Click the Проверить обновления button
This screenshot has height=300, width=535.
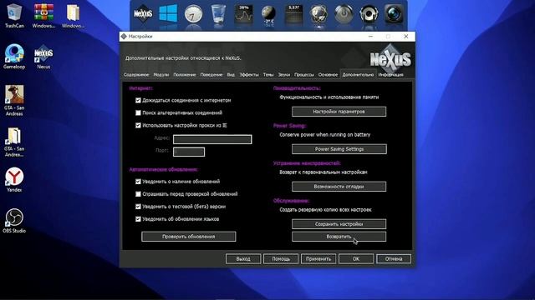point(189,237)
